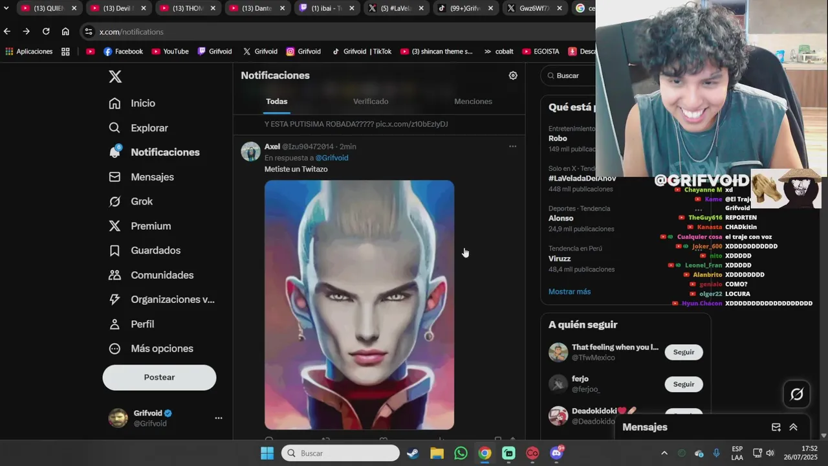Click the browser forward arrow
828x466 pixels.
27,31
